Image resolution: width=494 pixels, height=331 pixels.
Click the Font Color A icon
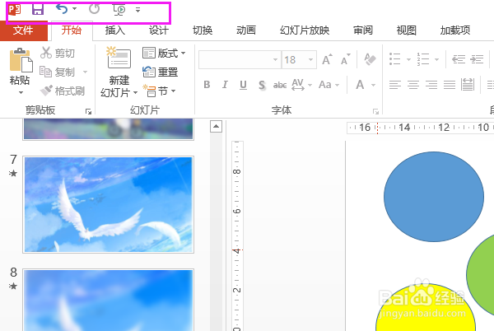[x=360, y=85]
